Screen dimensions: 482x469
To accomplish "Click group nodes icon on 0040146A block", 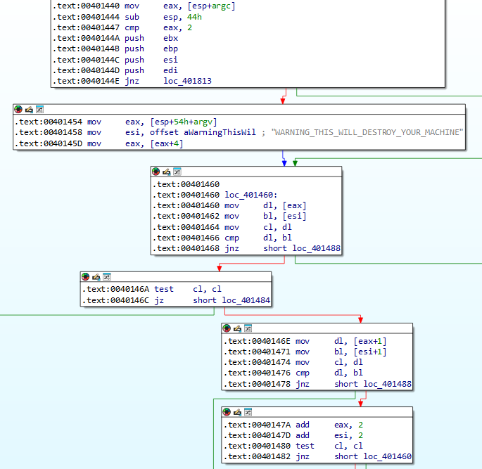I will click(107, 277).
